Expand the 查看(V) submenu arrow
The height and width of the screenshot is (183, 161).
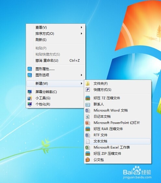[x=82, y=27]
